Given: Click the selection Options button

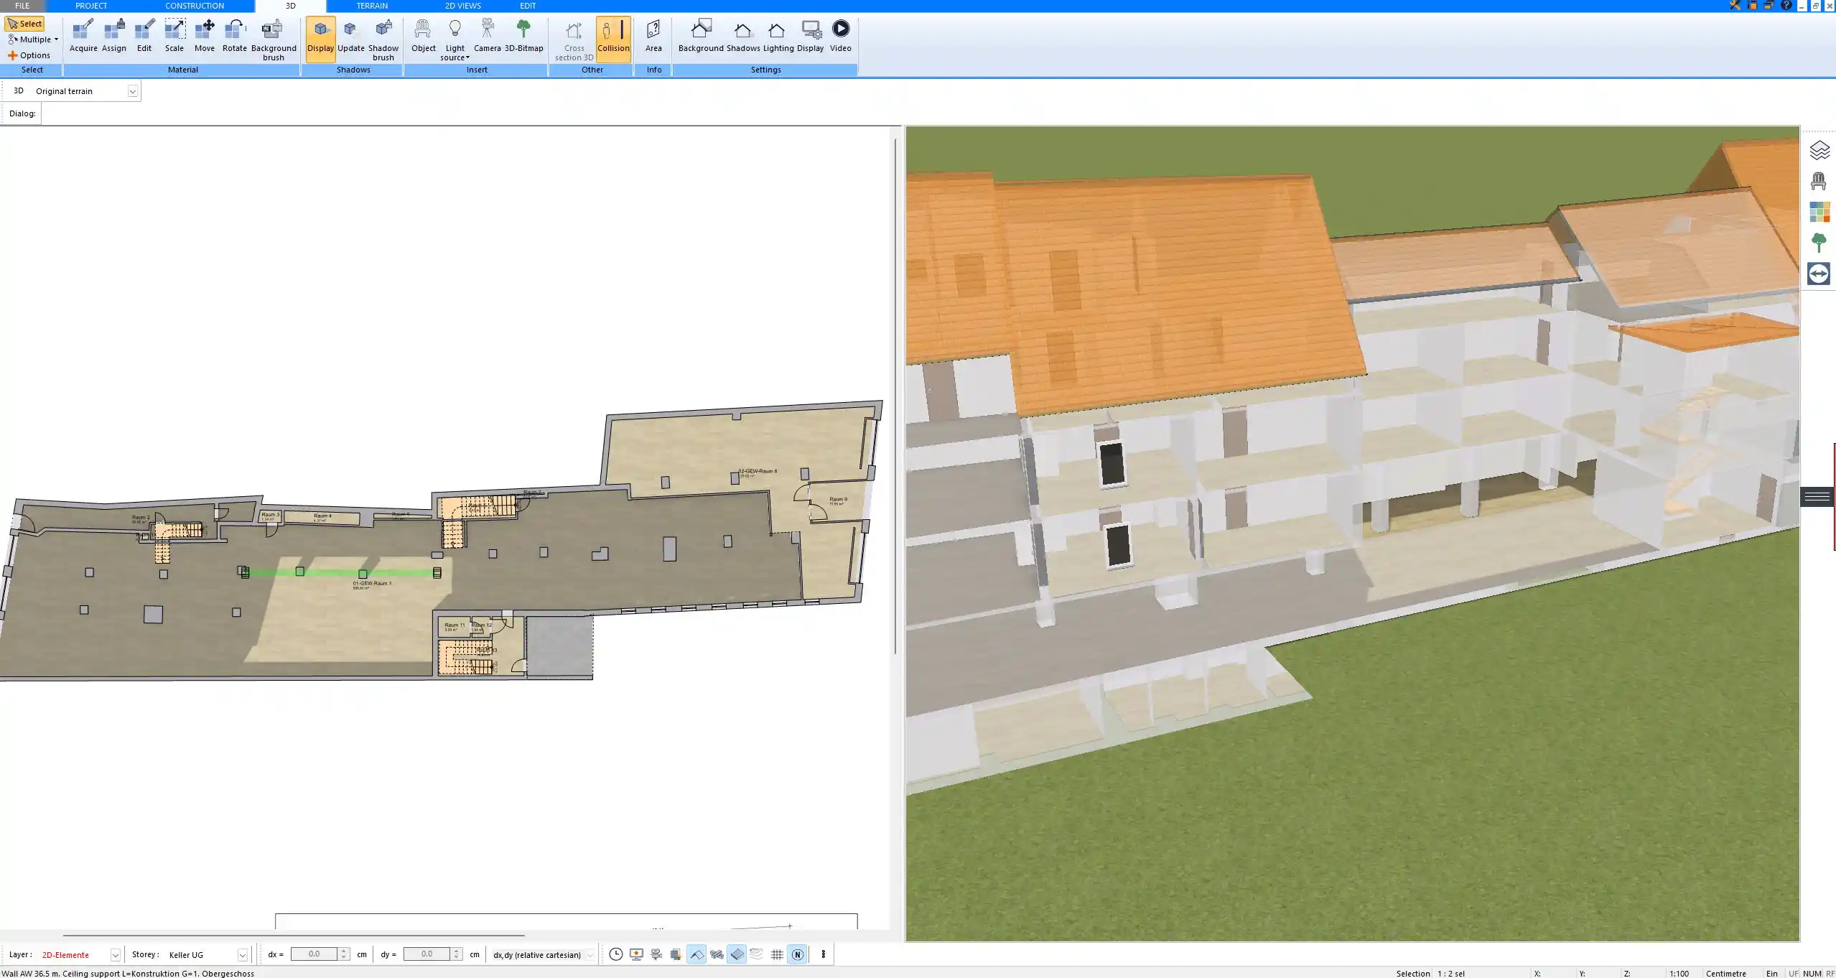Looking at the screenshot, I should pyautogui.click(x=29, y=55).
